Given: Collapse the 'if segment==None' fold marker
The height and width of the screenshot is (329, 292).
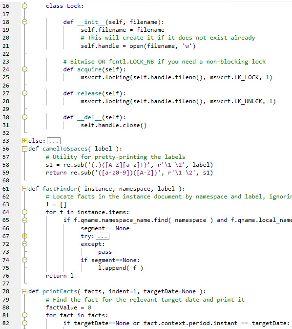Looking at the screenshot, I should coord(25,260).
